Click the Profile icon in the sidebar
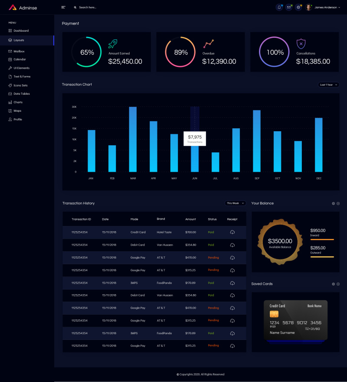 point(10,119)
